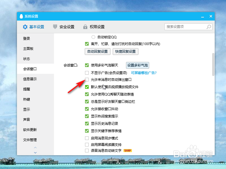Click the 快捷回复设置 button
226x169 pixels.
[x=125, y=52]
